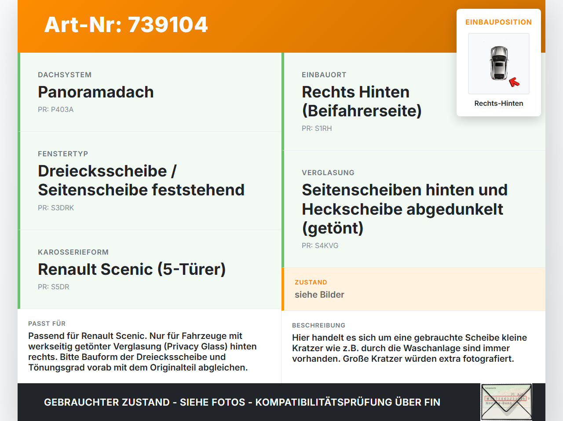Click the PR: S4KVG code

[320, 246]
